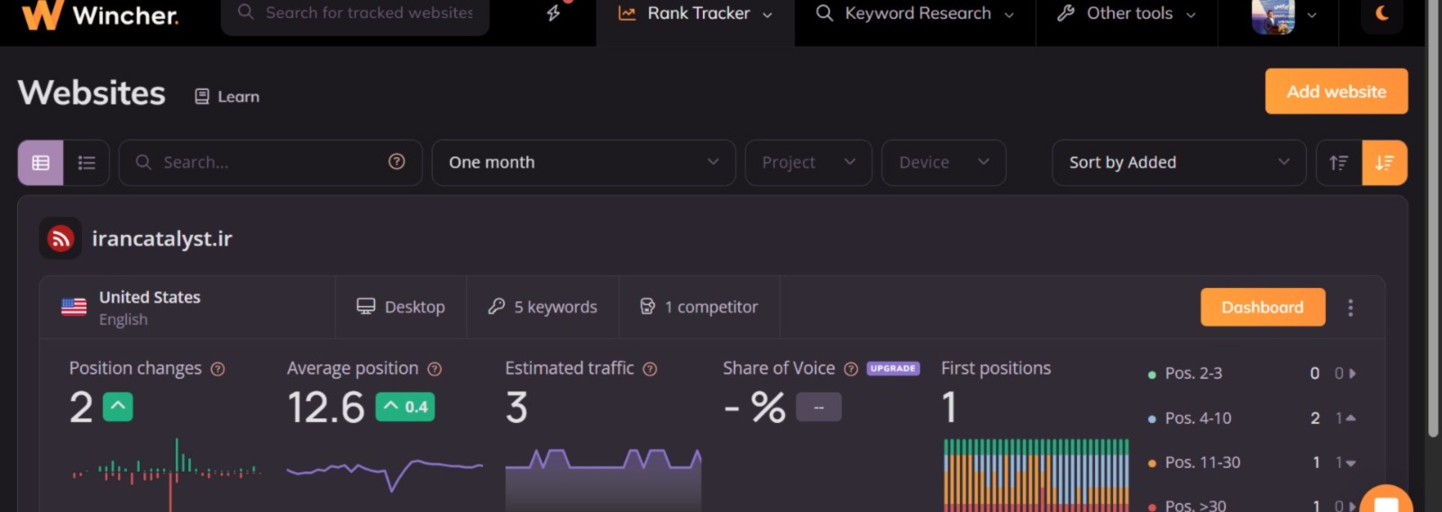This screenshot has width=1442, height=512.
Task: Open the Rank Tracker menu
Action: pos(695,13)
